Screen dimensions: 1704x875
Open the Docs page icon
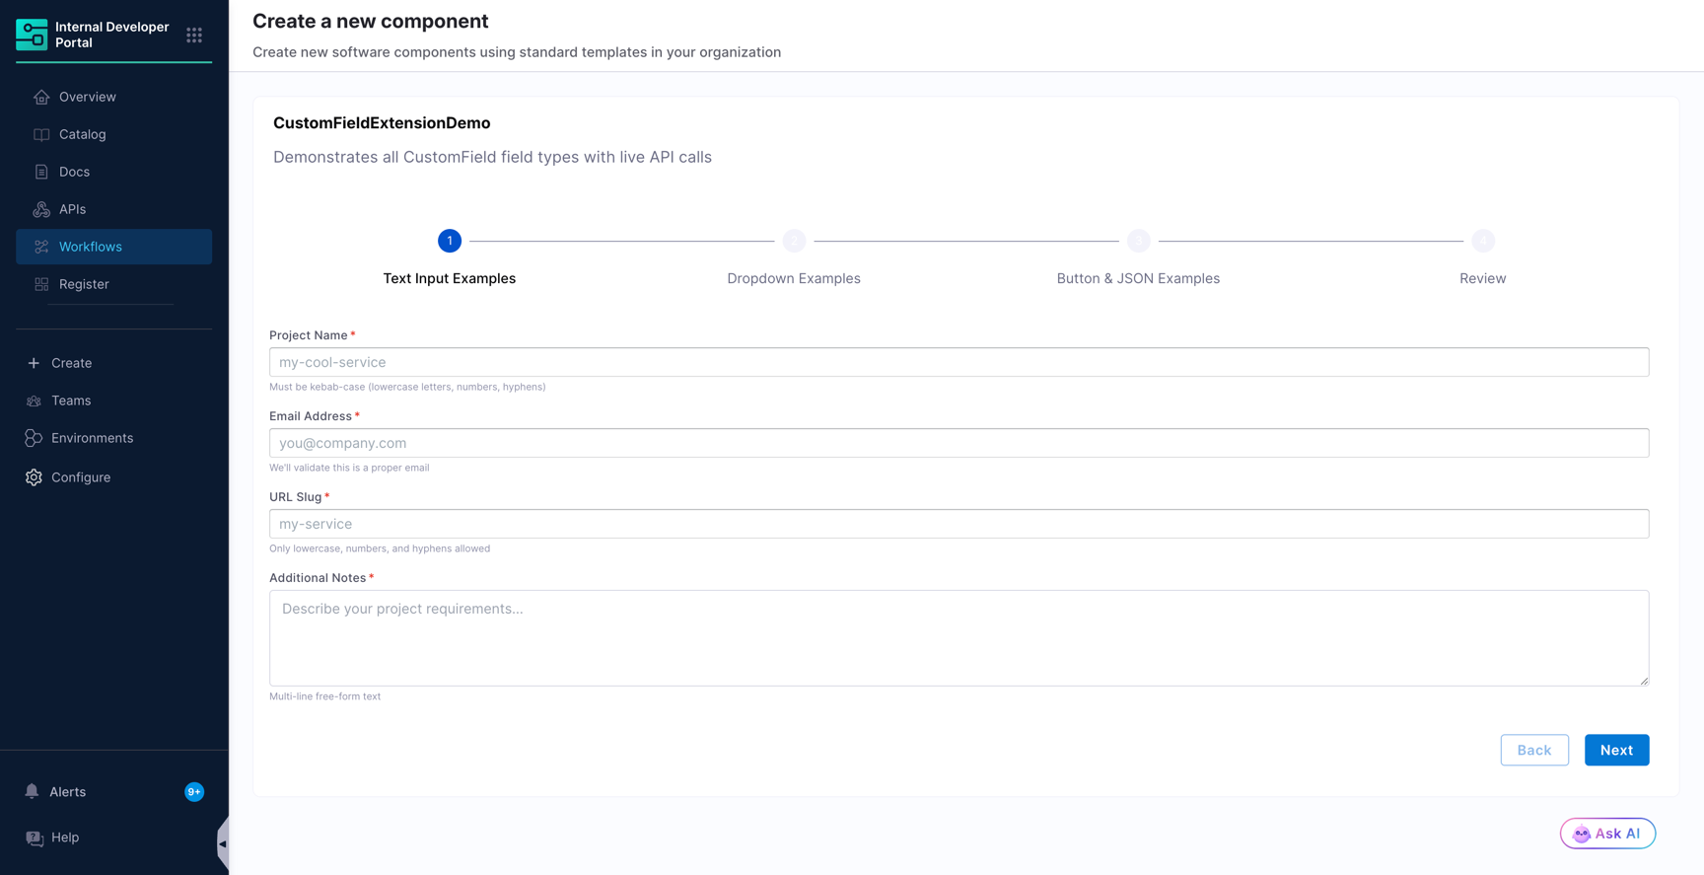[x=41, y=172]
